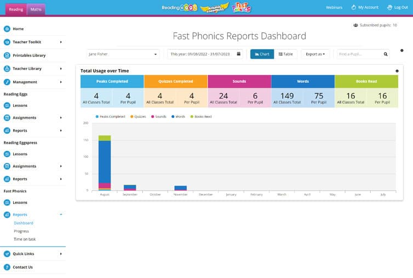413x278 pixels.
Task: Open the calendar icon in date range
Action: (x=239, y=54)
